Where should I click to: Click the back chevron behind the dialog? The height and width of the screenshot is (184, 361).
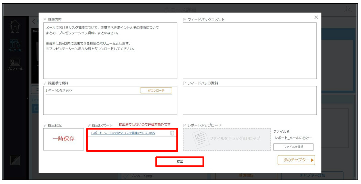(x=34, y=22)
